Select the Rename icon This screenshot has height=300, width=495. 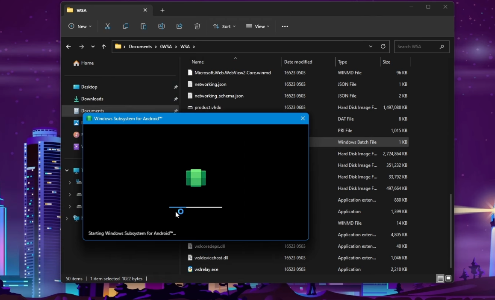(x=162, y=26)
